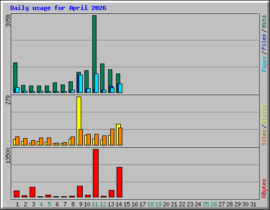Click green day 18 on the x-axis
Image resolution: width=270 pixels, height=210 pixels.
click(150, 204)
